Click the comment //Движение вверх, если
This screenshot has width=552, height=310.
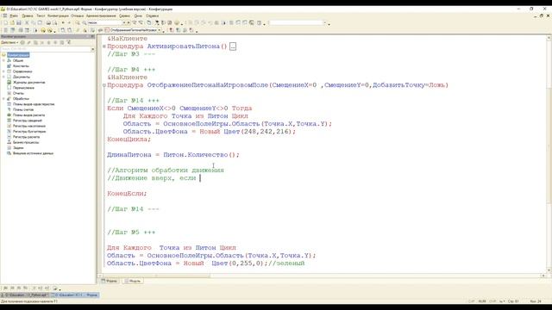click(152, 178)
